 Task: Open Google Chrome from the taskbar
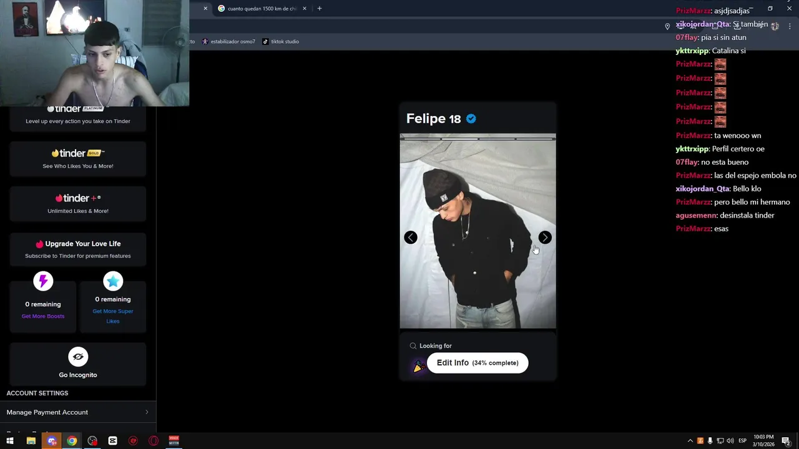pos(72,441)
